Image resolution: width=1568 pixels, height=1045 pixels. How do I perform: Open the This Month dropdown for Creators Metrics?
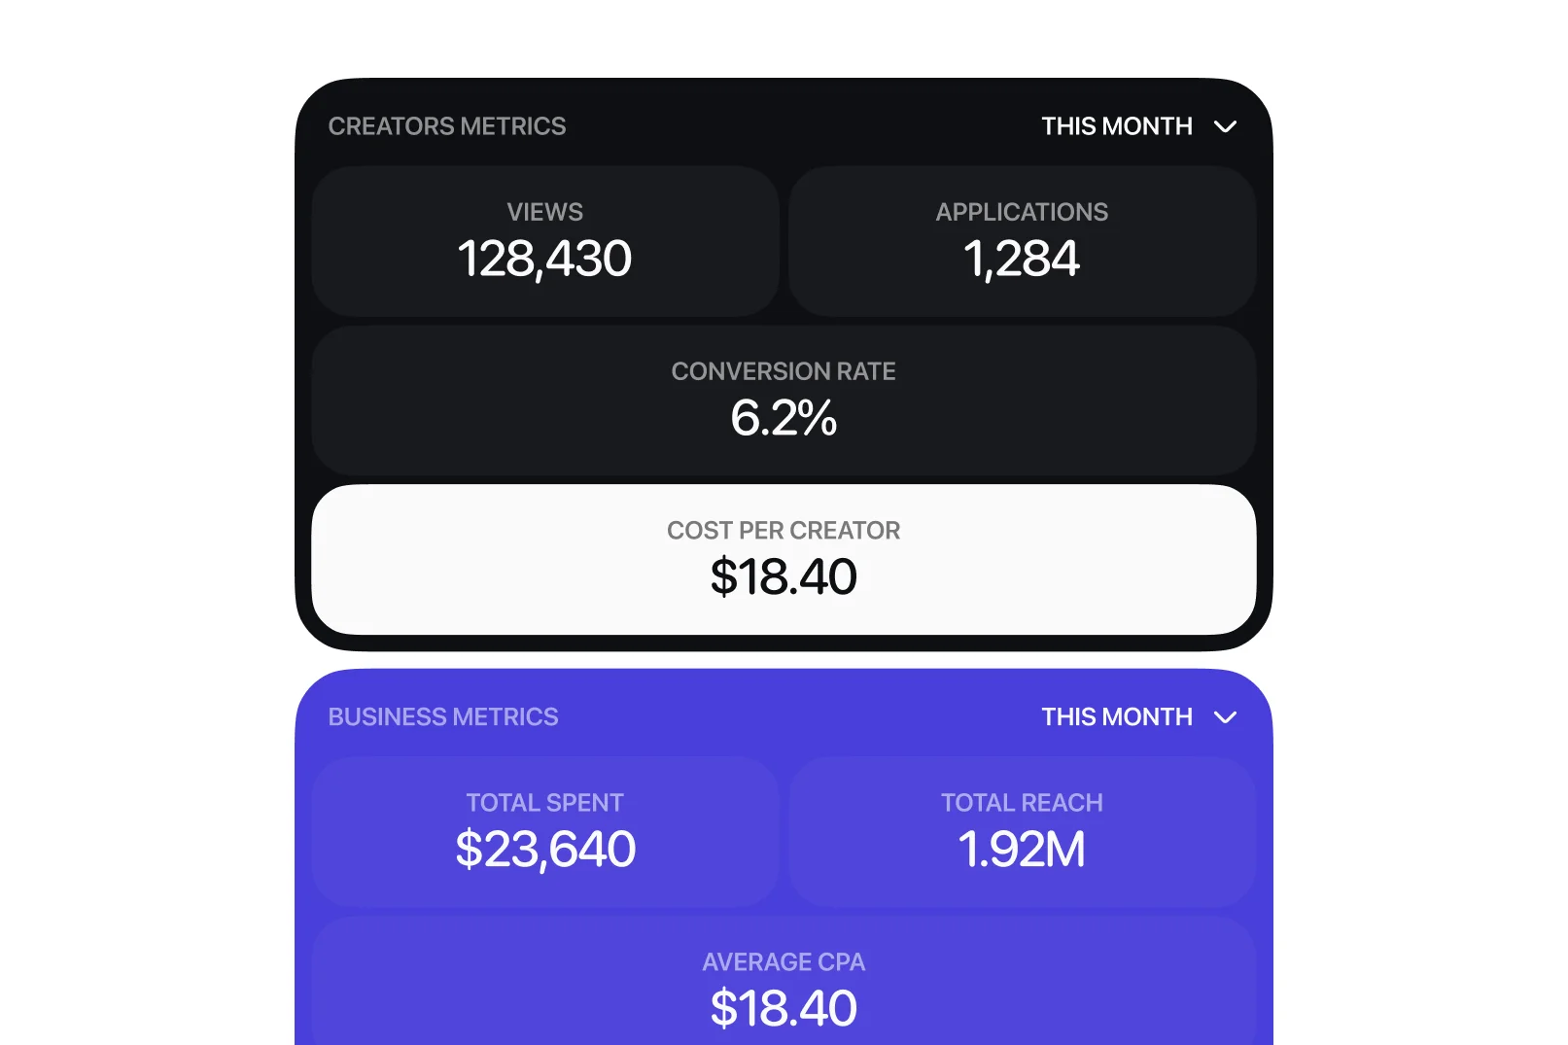pyautogui.click(x=1117, y=126)
